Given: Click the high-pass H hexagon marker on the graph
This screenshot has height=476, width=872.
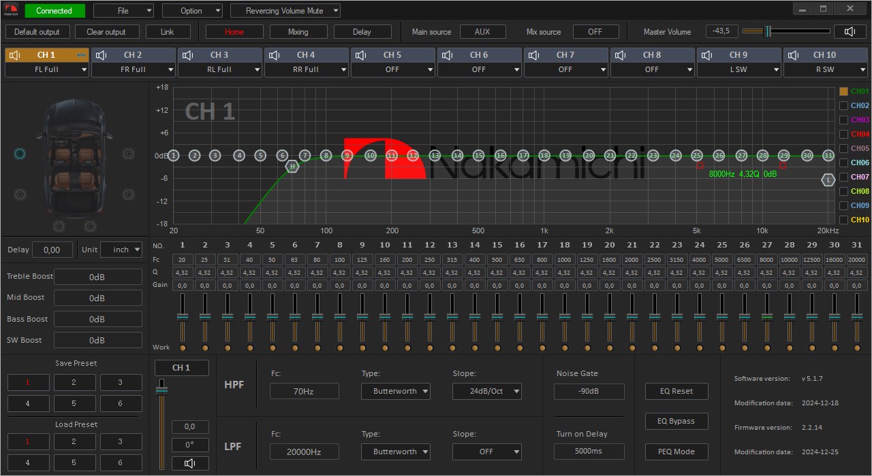Looking at the screenshot, I should (x=292, y=166).
